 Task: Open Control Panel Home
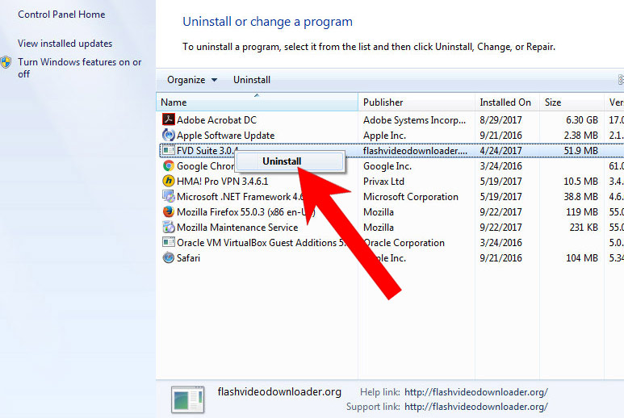[x=61, y=15]
